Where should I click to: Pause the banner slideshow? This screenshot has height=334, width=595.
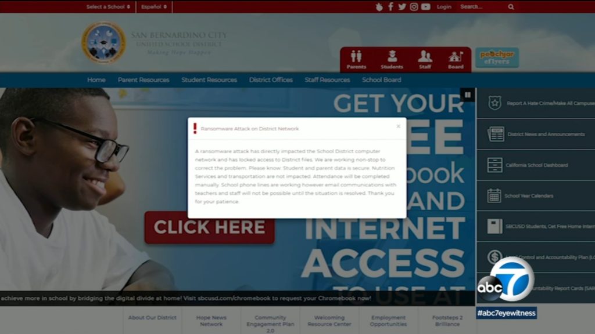(468, 95)
